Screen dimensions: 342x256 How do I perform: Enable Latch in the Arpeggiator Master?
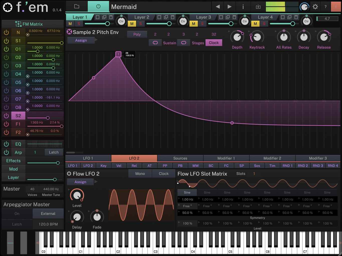pos(17,224)
